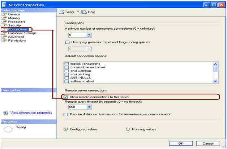Click the Permissions page icon

click(x=4, y=41)
